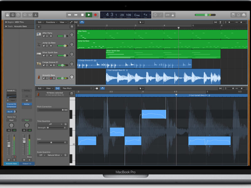Click the Acoustic Bass upright bass track icon
Screen dimensions: 251x188
[x=39, y=77]
